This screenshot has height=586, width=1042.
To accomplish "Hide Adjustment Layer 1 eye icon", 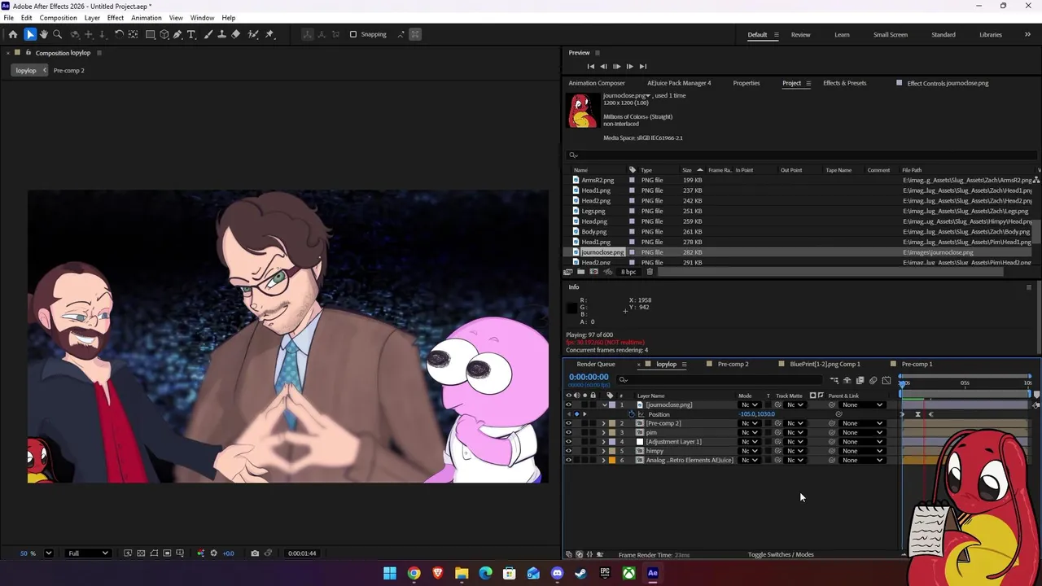I will pos(568,442).
